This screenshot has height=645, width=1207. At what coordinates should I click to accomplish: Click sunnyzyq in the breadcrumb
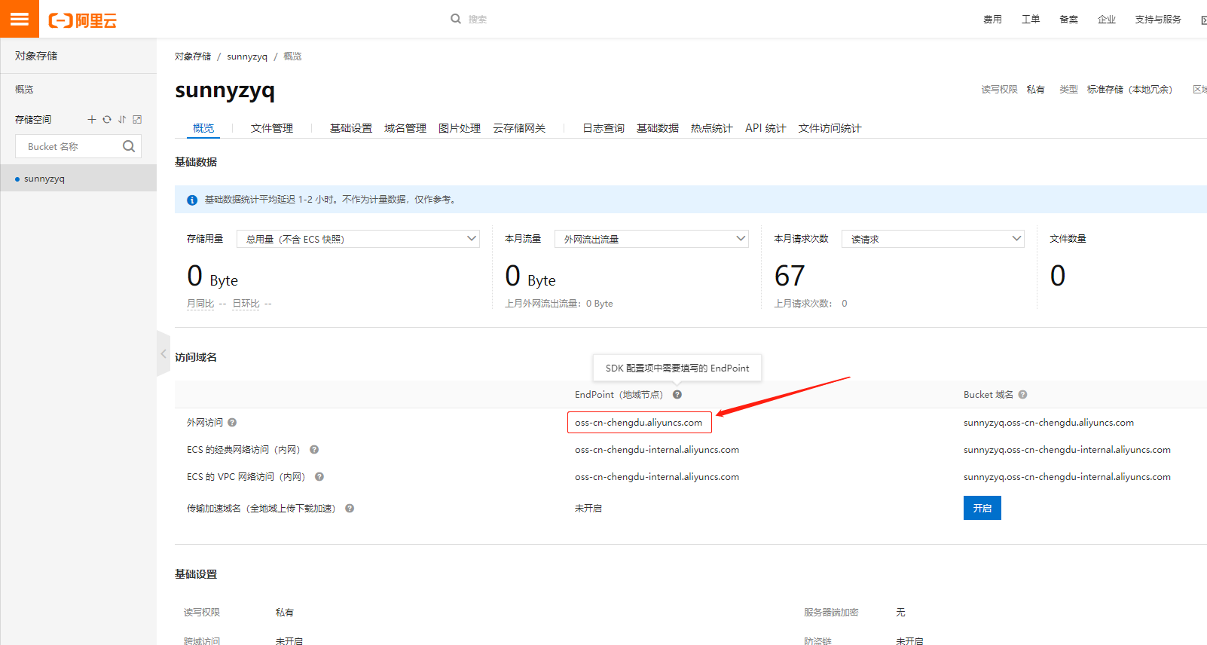(x=247, y=57)
